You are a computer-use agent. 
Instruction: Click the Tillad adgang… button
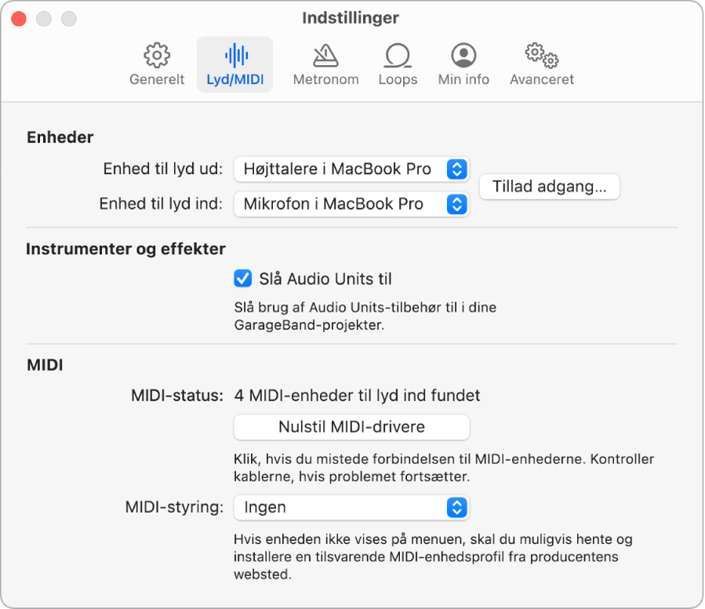(550, 187)
